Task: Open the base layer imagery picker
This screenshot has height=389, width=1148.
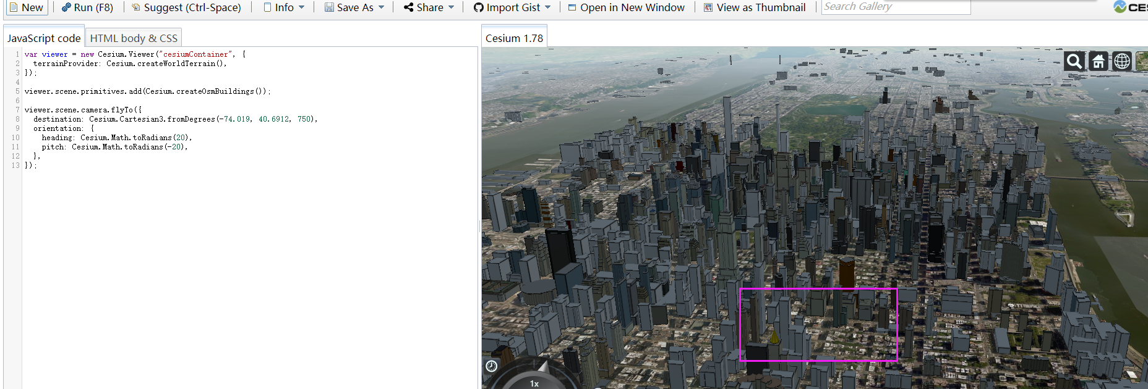Action: (x=1142, y=61)
